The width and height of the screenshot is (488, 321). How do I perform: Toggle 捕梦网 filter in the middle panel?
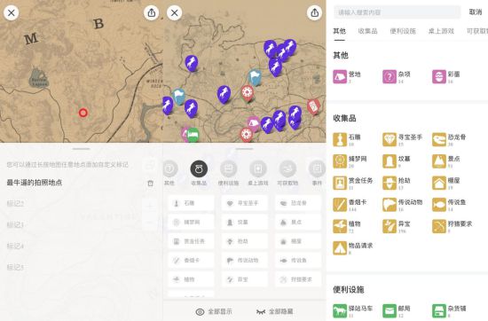(191, 223)
